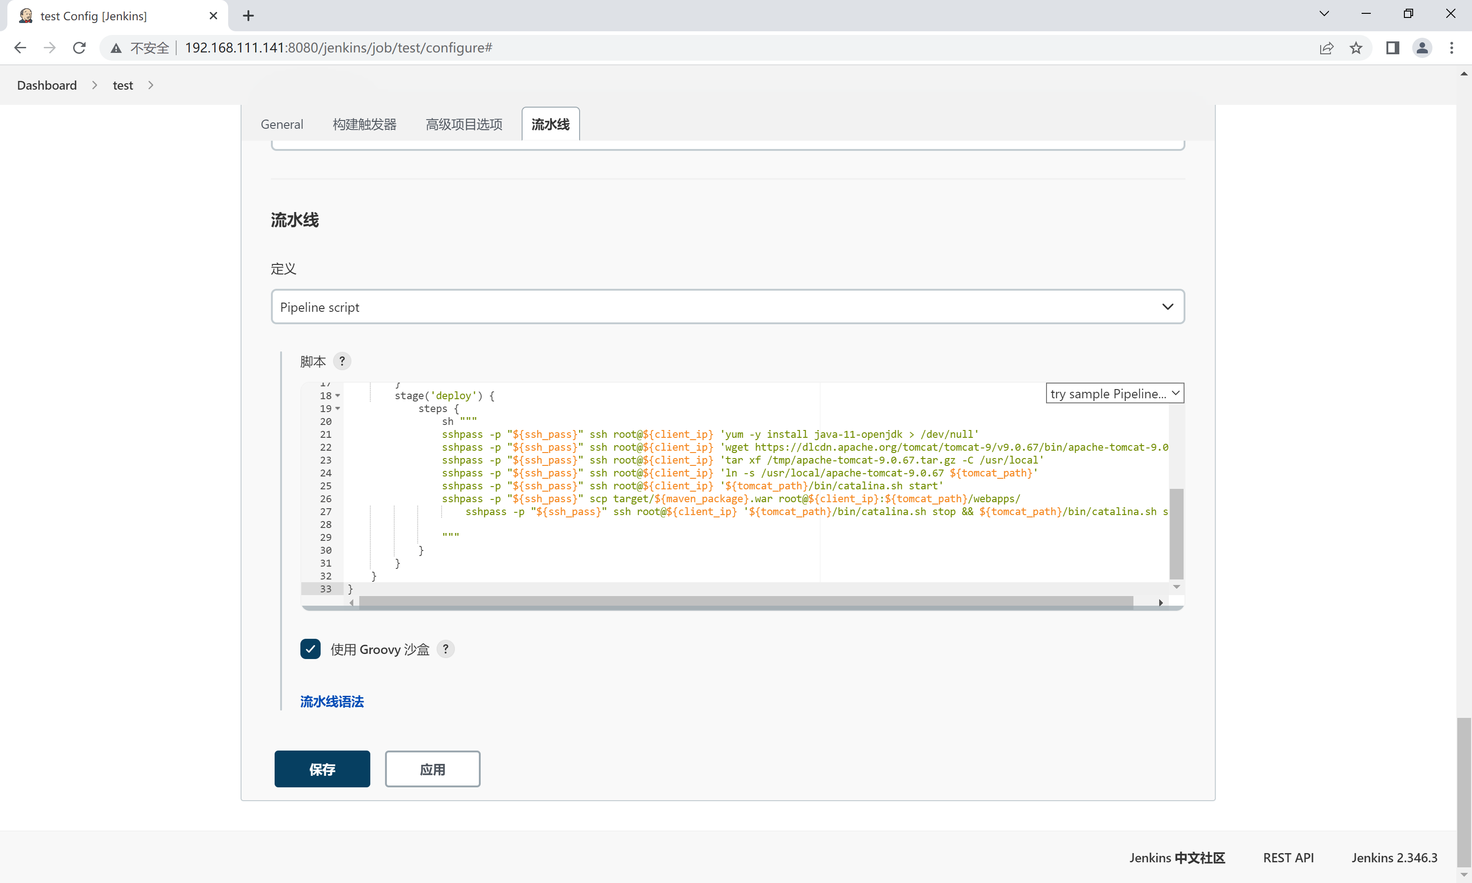The width and height of the screenshot is (1472, 883).
Task: Expand the chevron after test breadcrumb
Action: click(x=150, y=85)
